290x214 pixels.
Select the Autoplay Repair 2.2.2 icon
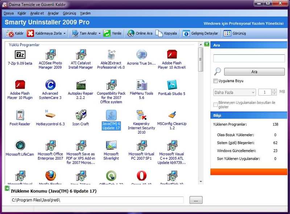coord(80,85)
